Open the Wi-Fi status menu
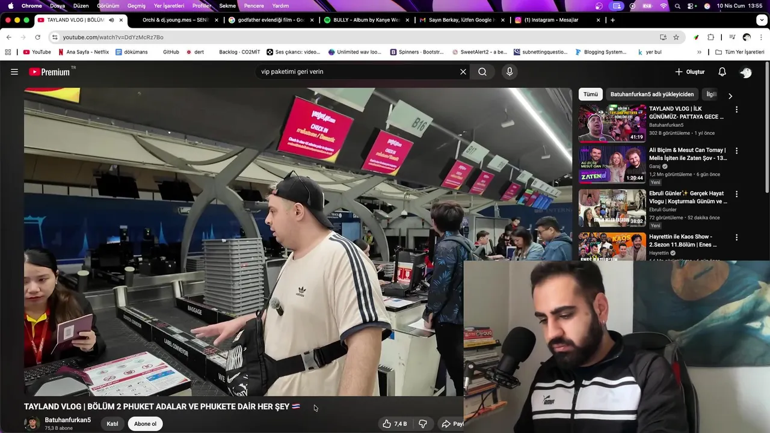This screenshot has height=433, width=770. (x=664, y=5)
